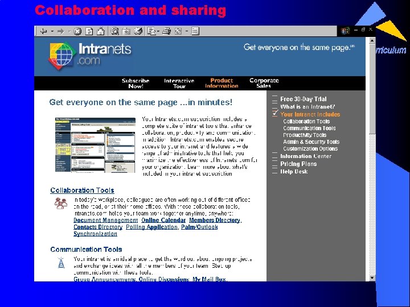Select Information Center sidebar item
Screen dimensions: 410x307
(306, 156)
